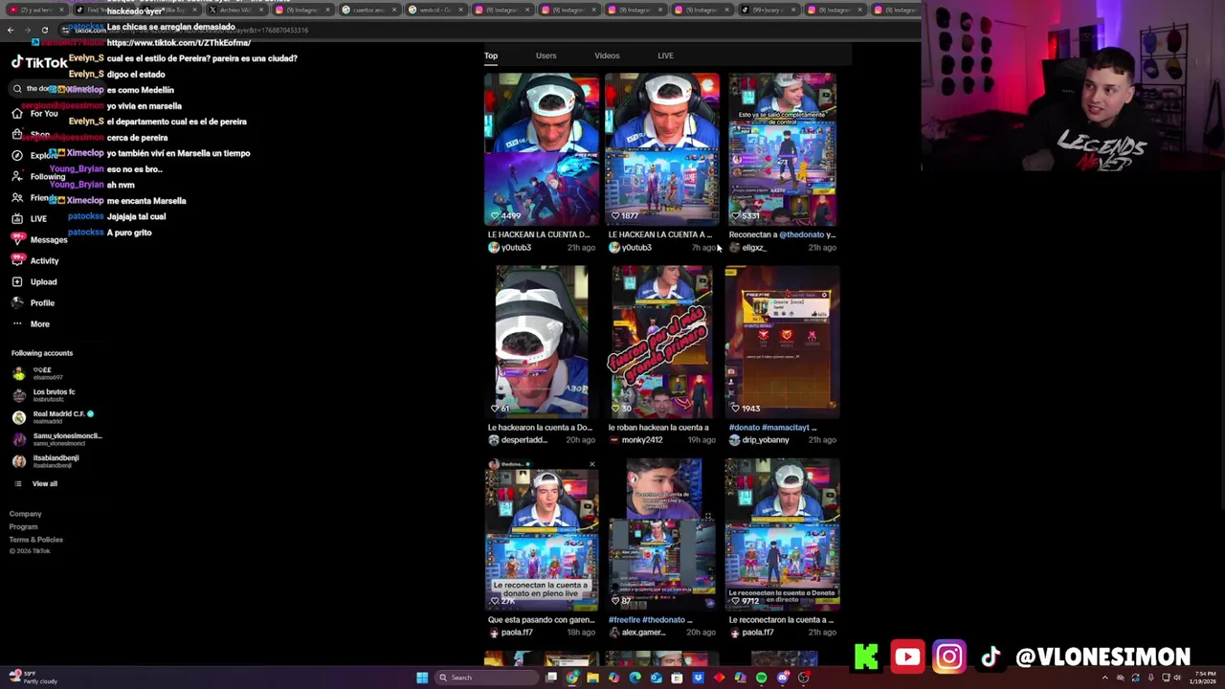Show hidden system tray icons chevron
Image resolution: width=1225 pixels, height=689 pixels.
[x=1104, y=678]
